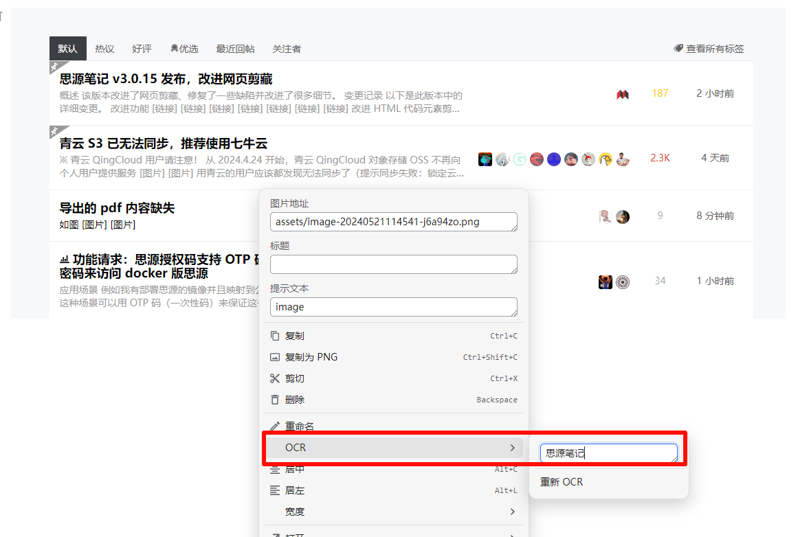This screenshot has height=537, width=798.
Task: Choose 删除 from the context menu
Action: tap(393, 400)
